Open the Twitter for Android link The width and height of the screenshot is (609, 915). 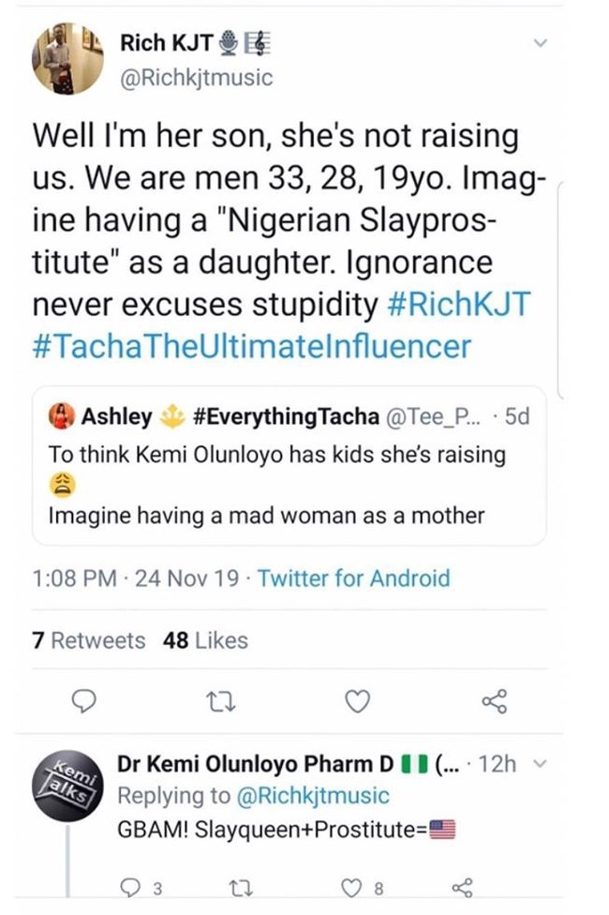[353, 578]
